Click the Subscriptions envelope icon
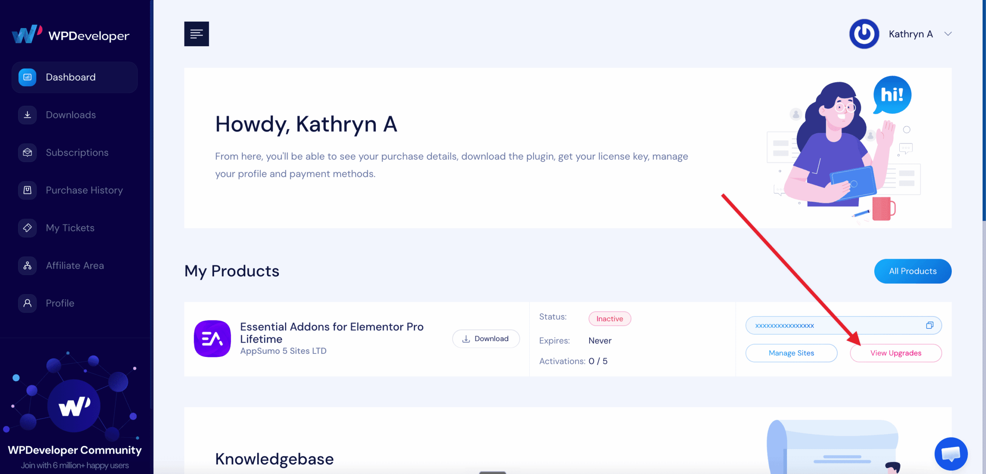 [x=27, y=152]
